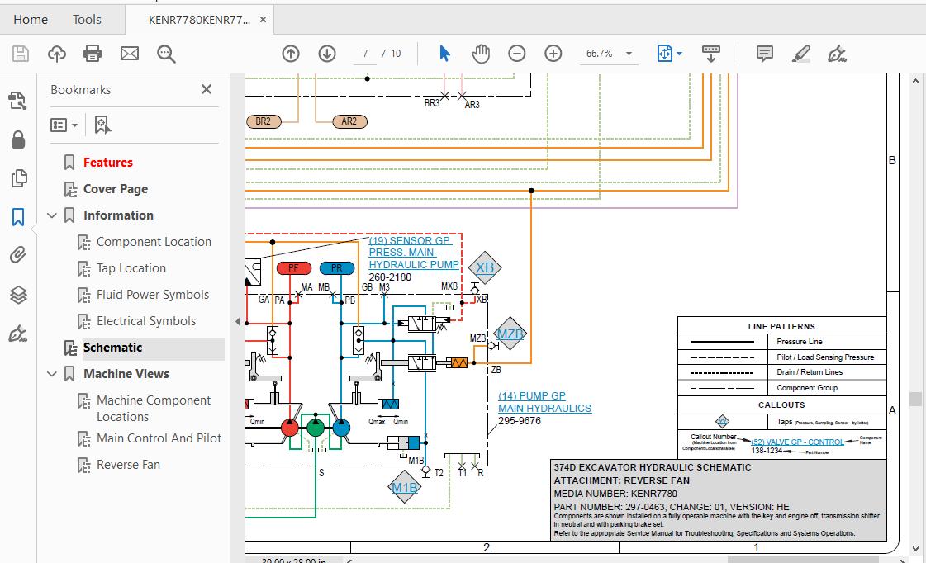Select the Machine Views bookmark
The image size is (926, 563).
click(x=126, y=374)
